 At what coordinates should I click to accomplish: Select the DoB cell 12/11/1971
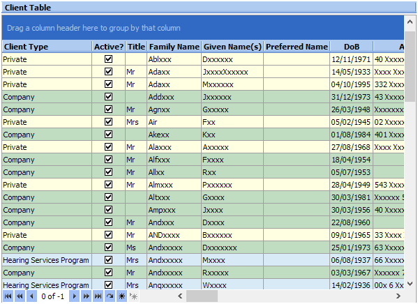click(351, 59)
